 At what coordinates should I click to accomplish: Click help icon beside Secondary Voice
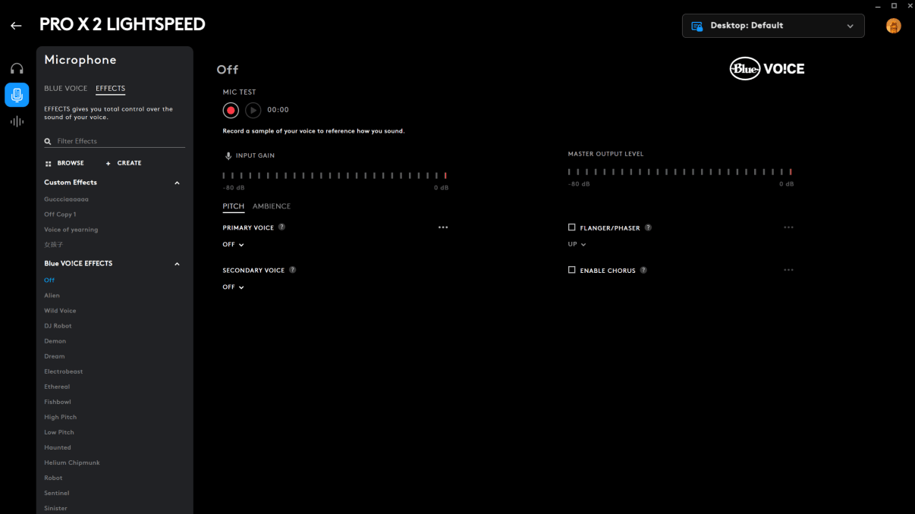[292, 270]
